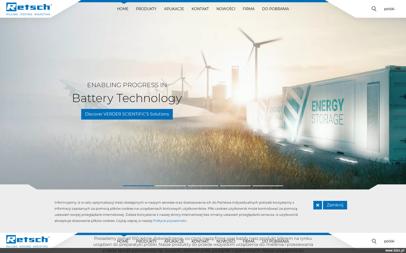Go to the fifth carousel slide indicator

pos(268,185)
